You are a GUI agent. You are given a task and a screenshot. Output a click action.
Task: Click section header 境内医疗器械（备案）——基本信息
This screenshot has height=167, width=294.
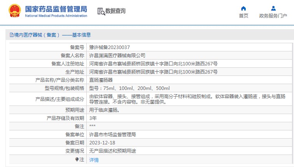[52, 35]
